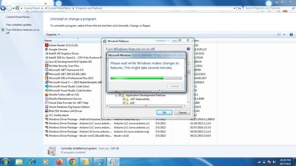This screenshot has width=296, height=166.
Task: Select Intel SDK for OpenCL CPU Only Runtime
Action: pyautogui.click(x=73, y=58)
